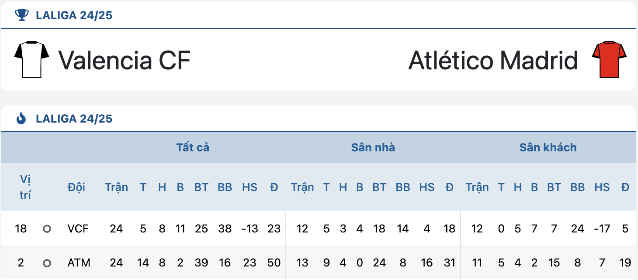
Task: Click the trophy icon beside LALIGA 24/25
Action: [x=21, y=16]
